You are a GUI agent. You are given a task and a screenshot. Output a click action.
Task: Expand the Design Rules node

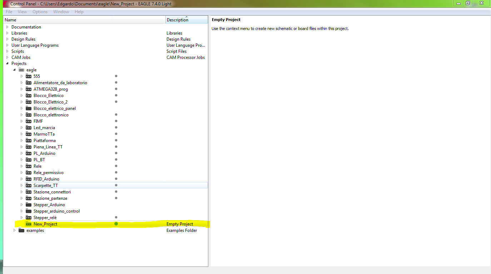[x=7, y=39]
